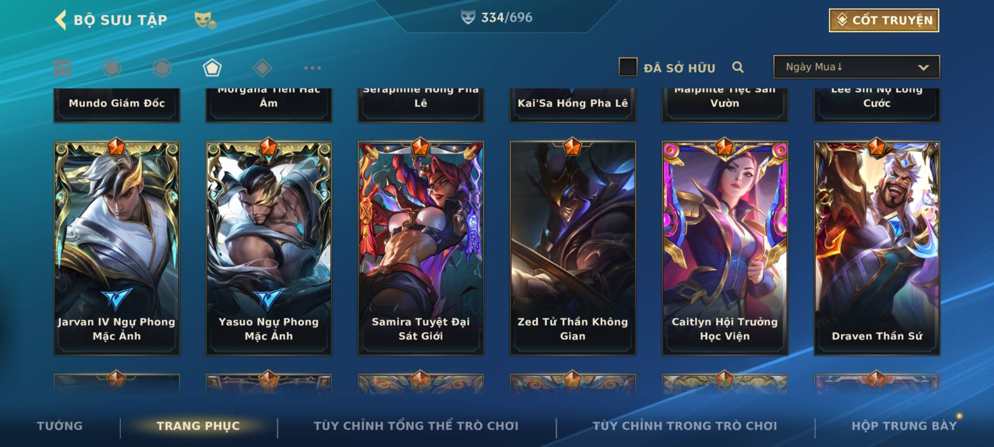Click the search magnifier icon
Viewport: 994px width, 447px height.
pyautogui.click(x=738, y=67)
